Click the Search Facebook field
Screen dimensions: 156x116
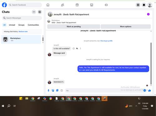pos(25,5)
